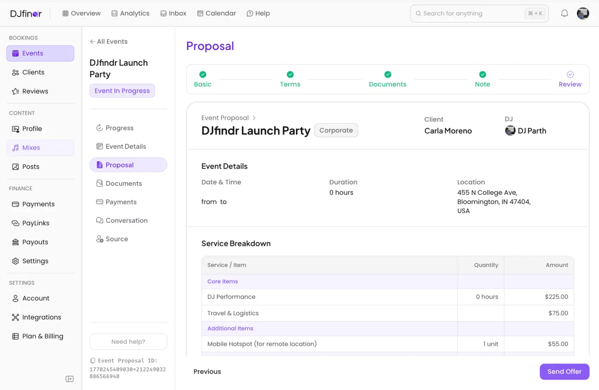The width and height of the screenshot is (599, 390).
Task: Go to Inbox
Action: coord(173,13)
